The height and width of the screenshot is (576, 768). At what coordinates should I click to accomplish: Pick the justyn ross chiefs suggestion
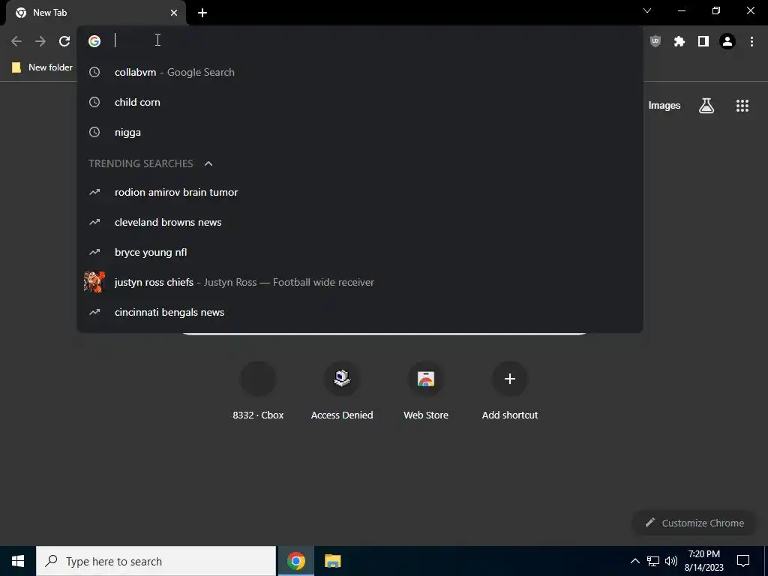[360, 282]
